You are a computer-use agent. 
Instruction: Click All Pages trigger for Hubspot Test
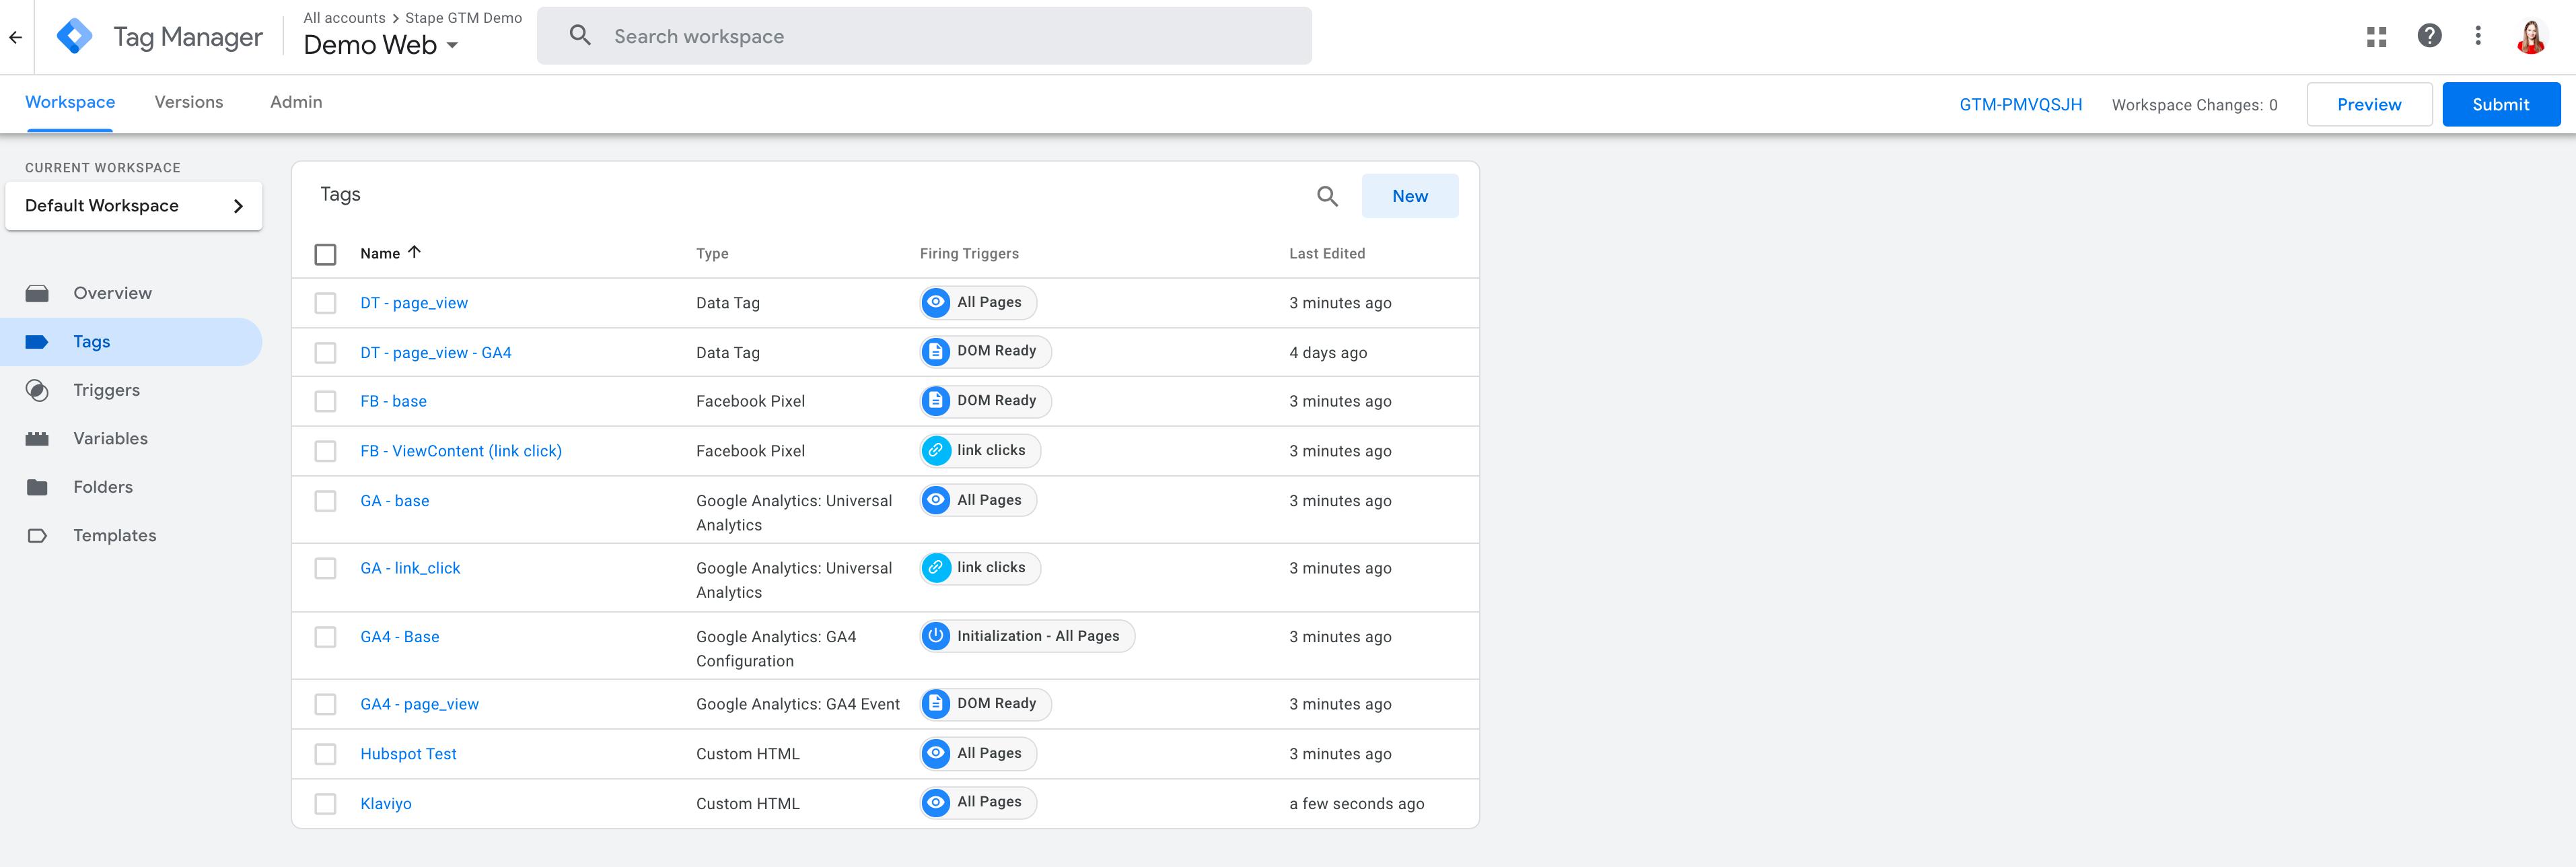tap(978, 753)
